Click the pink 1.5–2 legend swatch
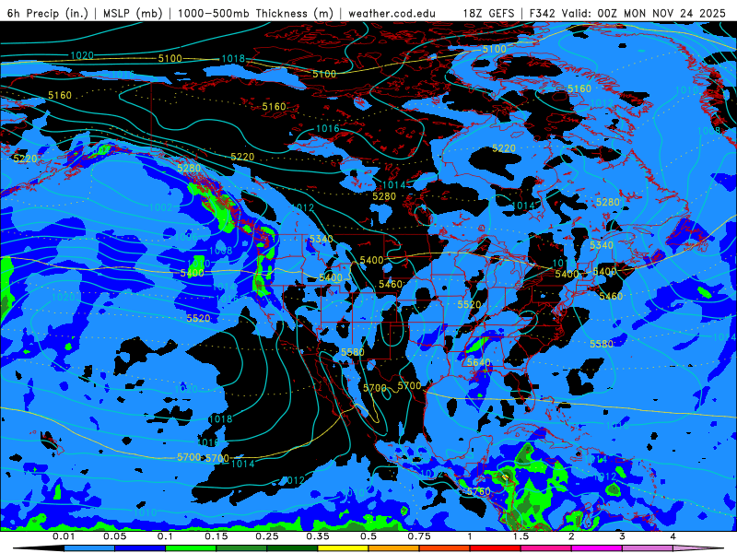 [546, 548]
